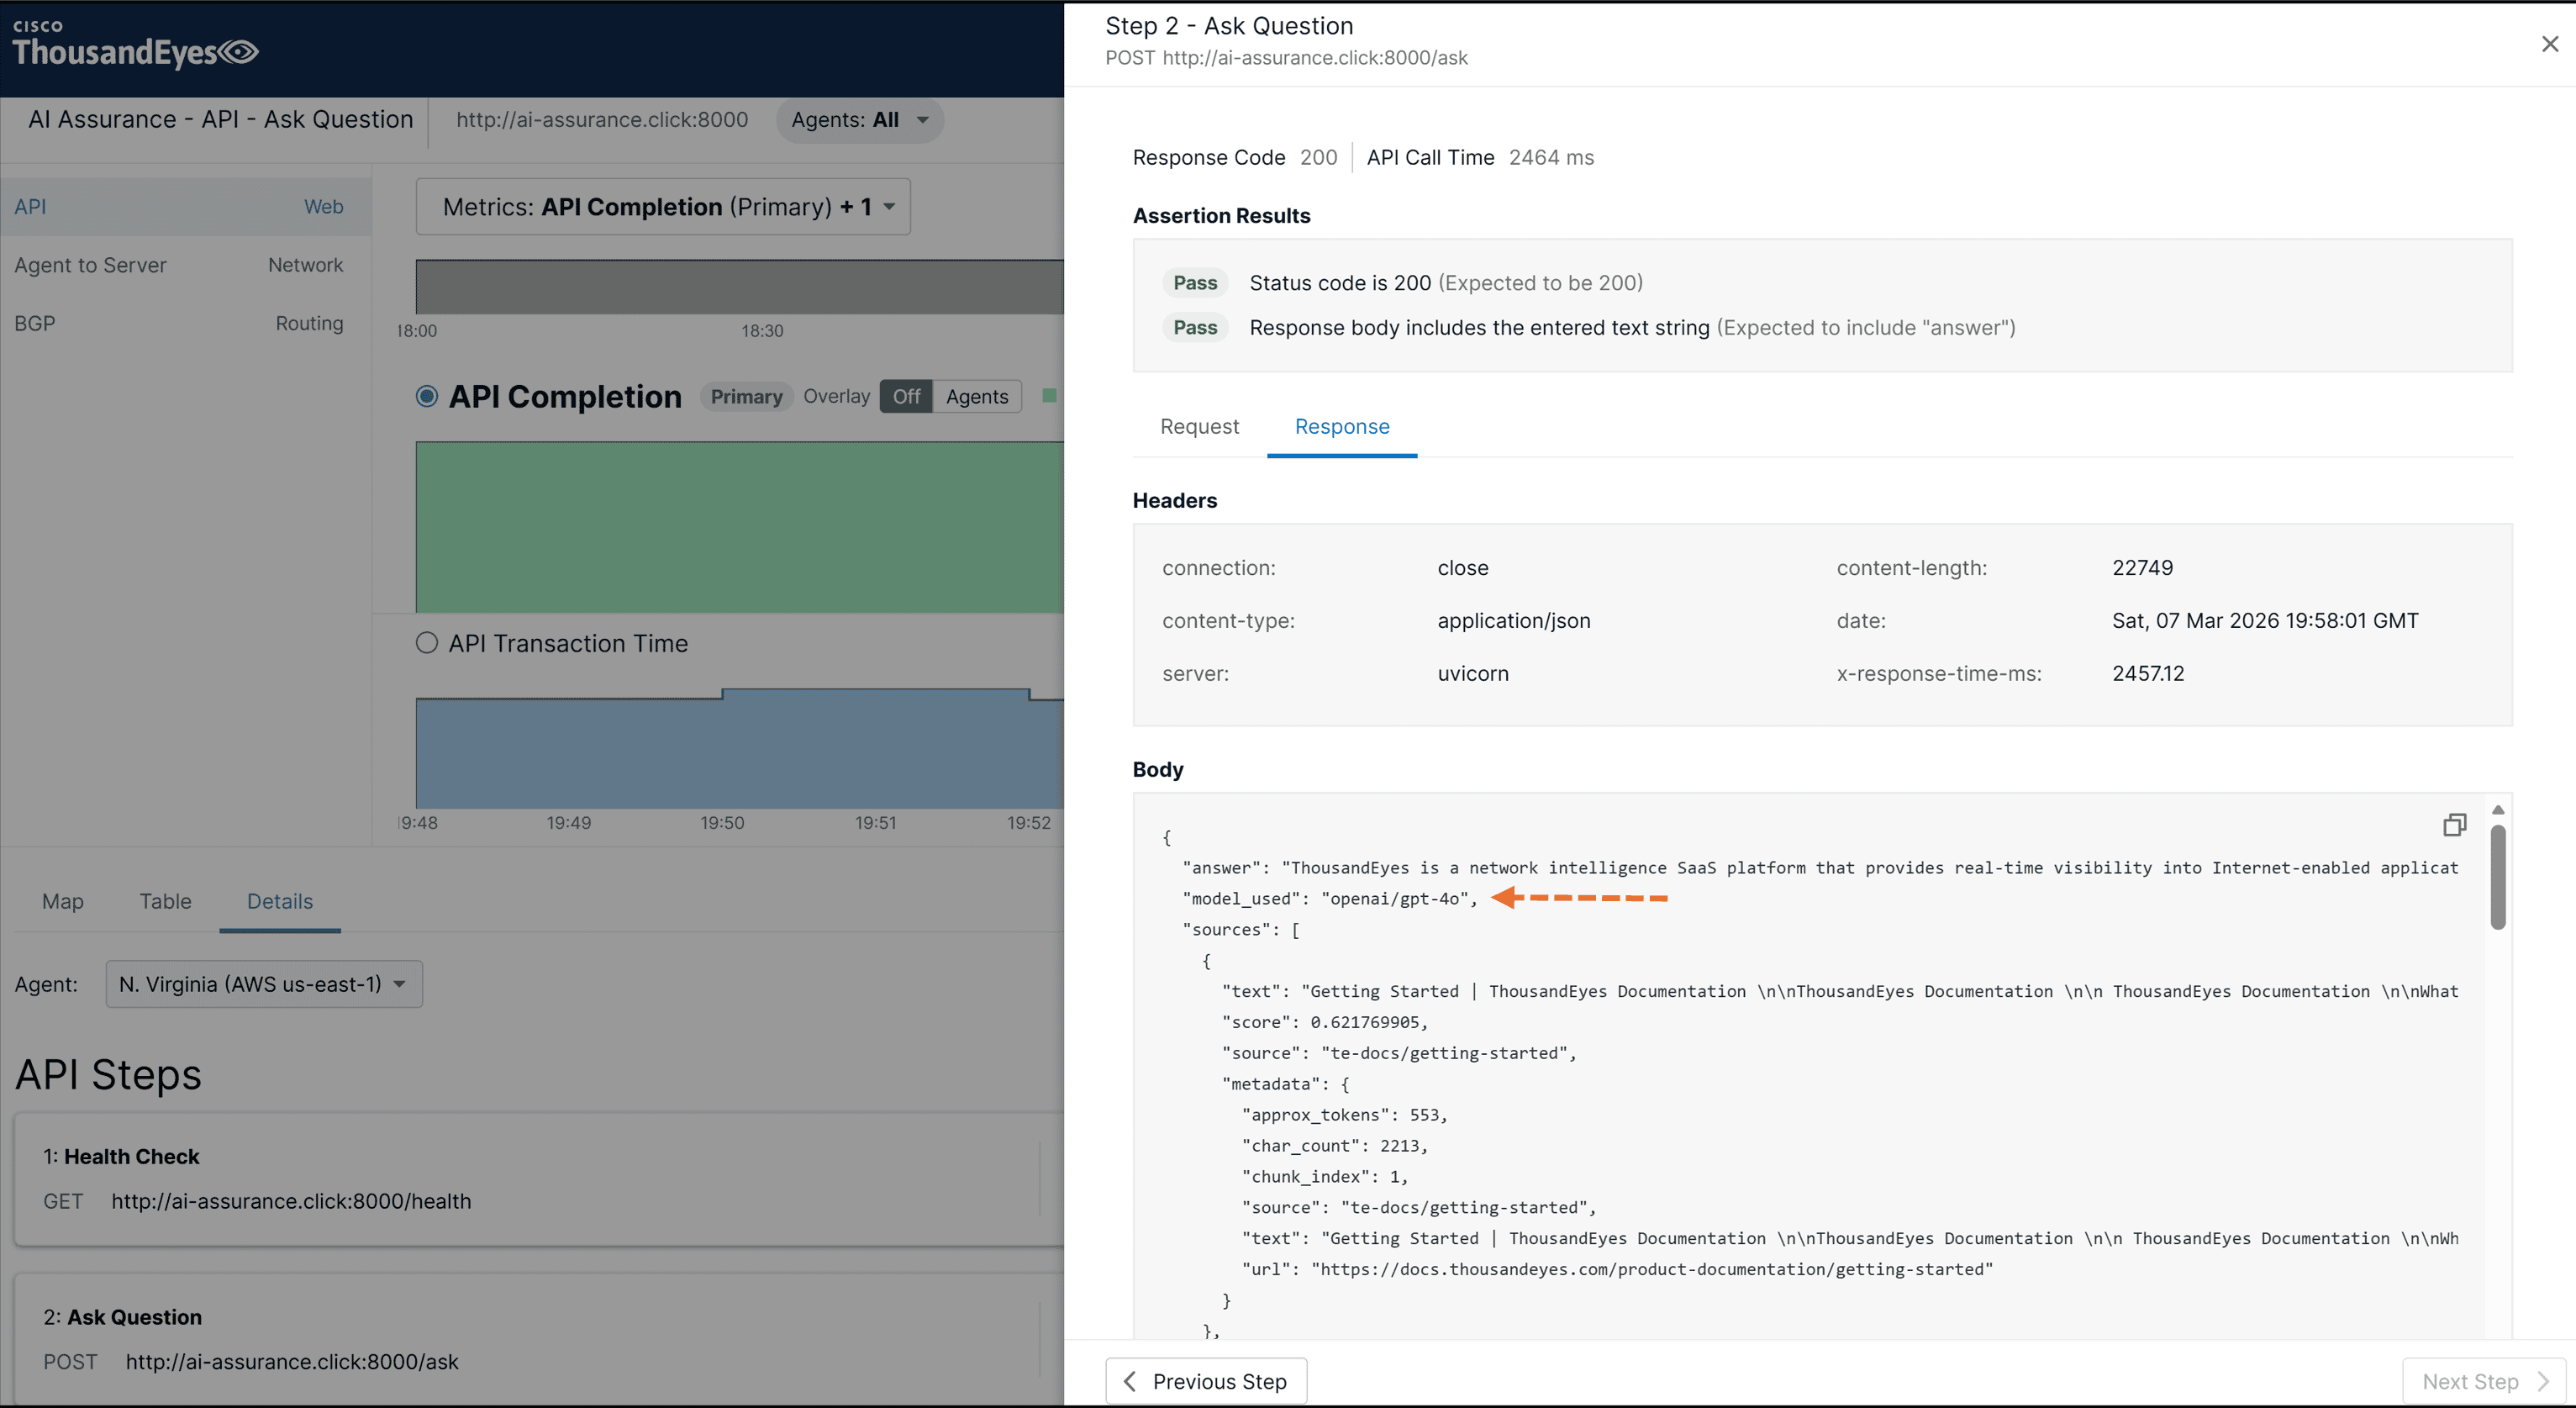Select the Agent to Server Network view

[x=186, y=264]
